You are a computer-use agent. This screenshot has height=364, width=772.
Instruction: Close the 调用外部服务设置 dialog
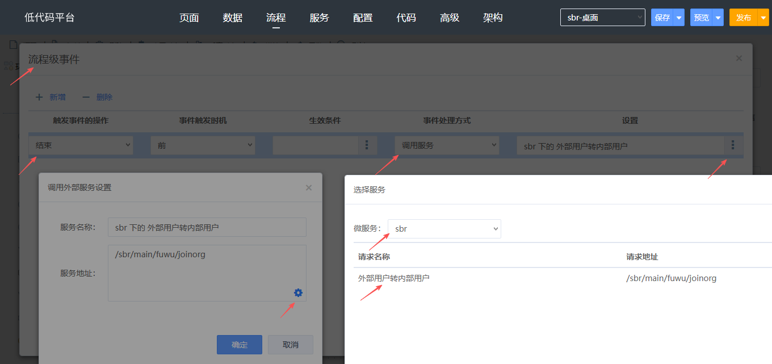tap(309, 187)
